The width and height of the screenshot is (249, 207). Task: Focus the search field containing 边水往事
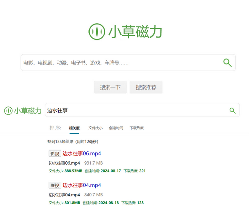pyautogui.click(x=135, y=110)
